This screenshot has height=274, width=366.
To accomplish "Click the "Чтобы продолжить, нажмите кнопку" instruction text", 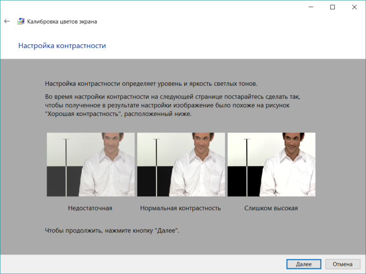I will tap(112, 230).
